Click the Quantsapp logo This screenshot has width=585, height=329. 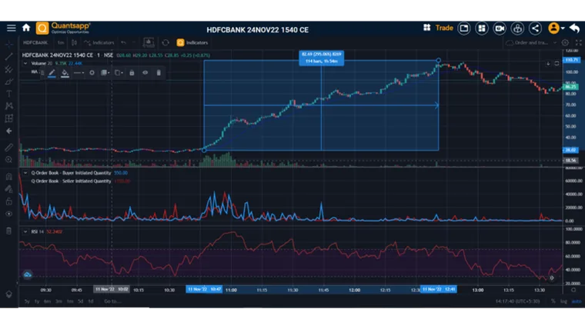pos(63,28)
